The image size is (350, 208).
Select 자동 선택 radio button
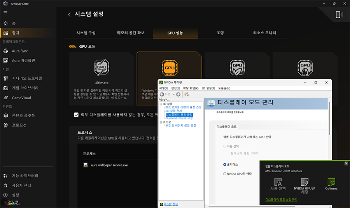coord(224,147)
